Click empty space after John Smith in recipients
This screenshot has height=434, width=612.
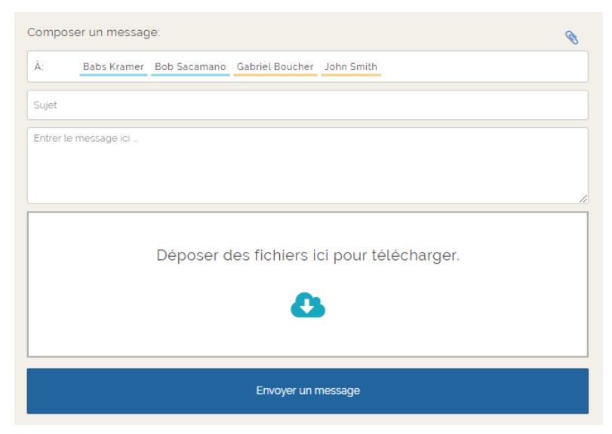point(483,66)
